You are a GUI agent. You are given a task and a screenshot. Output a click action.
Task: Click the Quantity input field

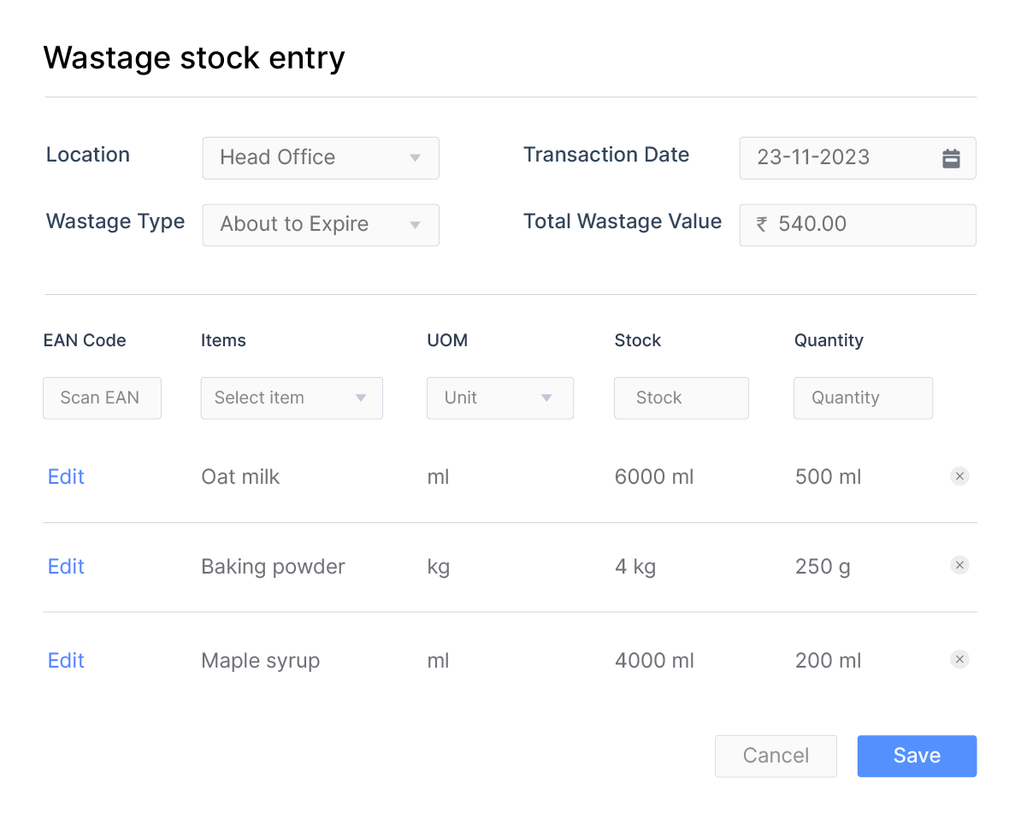[x=863, y=398]
